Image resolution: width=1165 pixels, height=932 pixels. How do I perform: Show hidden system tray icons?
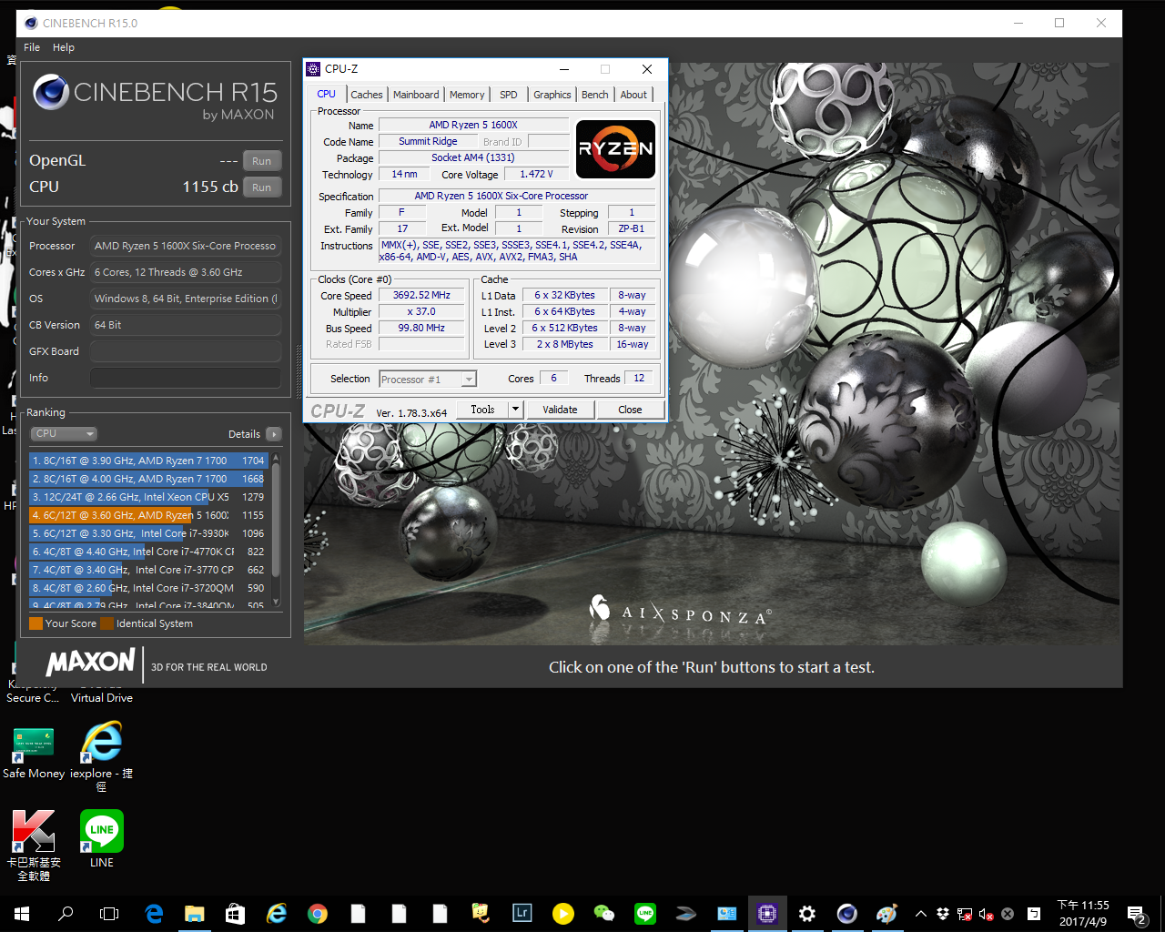[x=921, y=914]
